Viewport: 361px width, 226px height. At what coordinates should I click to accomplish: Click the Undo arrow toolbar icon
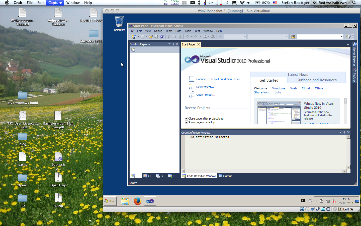187,37
